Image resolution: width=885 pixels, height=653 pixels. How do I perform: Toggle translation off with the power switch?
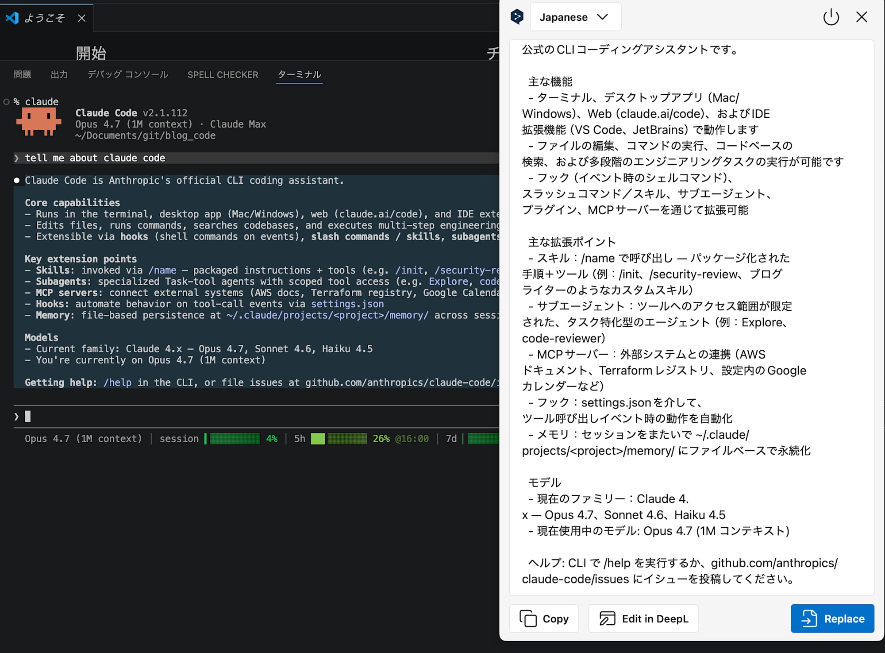click(x=831, y=17)
